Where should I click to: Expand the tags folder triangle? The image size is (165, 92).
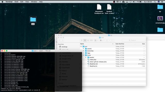click(x=84, y=53)
